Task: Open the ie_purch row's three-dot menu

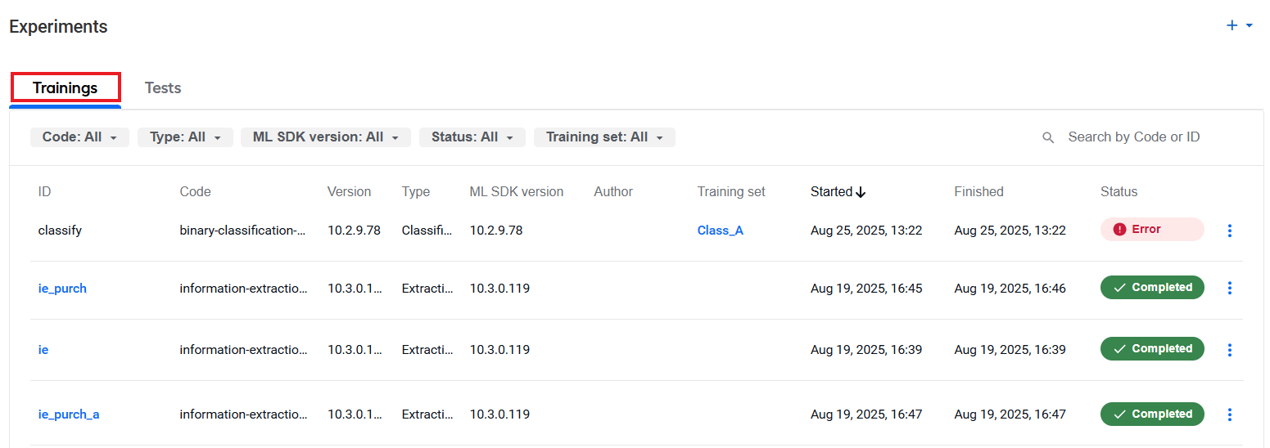Action: pos(1229,288)
